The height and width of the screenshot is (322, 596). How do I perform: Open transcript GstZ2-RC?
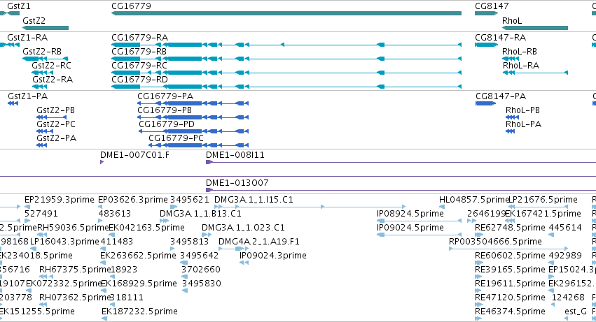[51, 66]
